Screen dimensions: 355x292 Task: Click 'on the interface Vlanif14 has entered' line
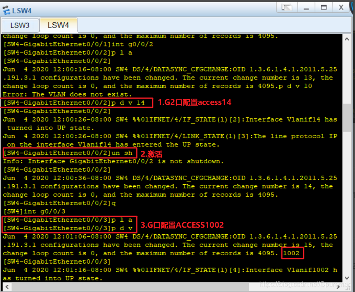[113, 145]
